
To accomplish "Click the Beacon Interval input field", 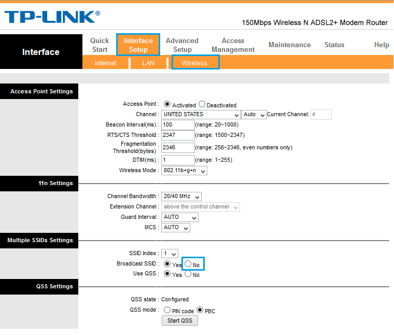I will [178, 125].
